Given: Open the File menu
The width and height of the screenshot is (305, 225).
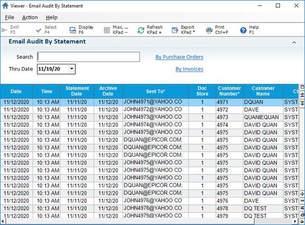Looking at the screenshot, I should coord(9,17).
